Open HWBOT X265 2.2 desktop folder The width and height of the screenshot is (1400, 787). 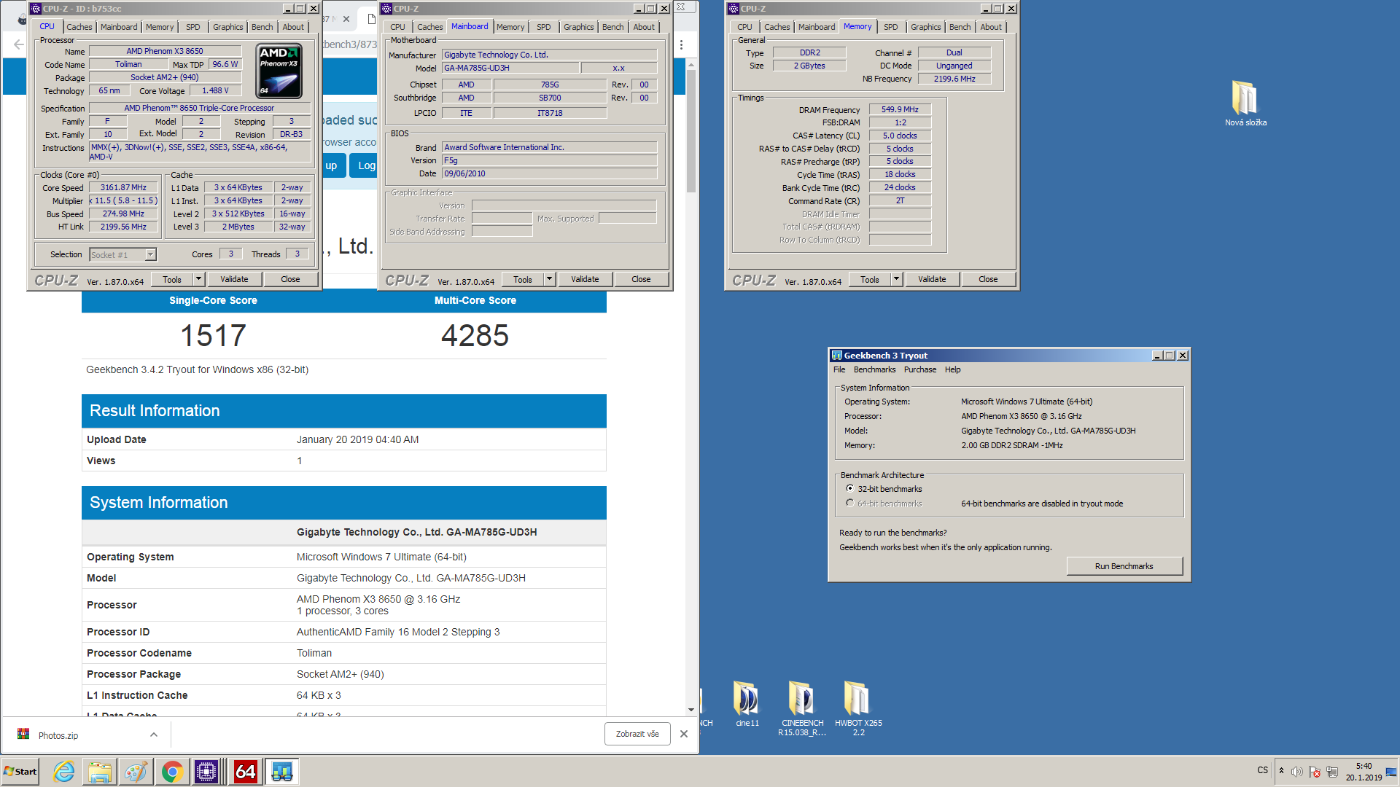[x=858, y=708]
